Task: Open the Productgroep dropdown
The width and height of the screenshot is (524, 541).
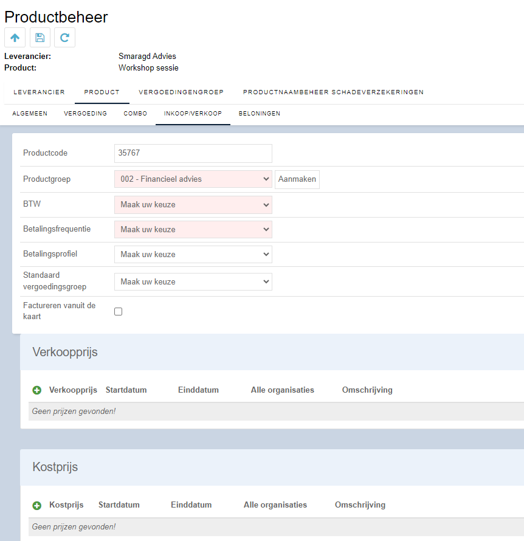Action: (193, 179)
